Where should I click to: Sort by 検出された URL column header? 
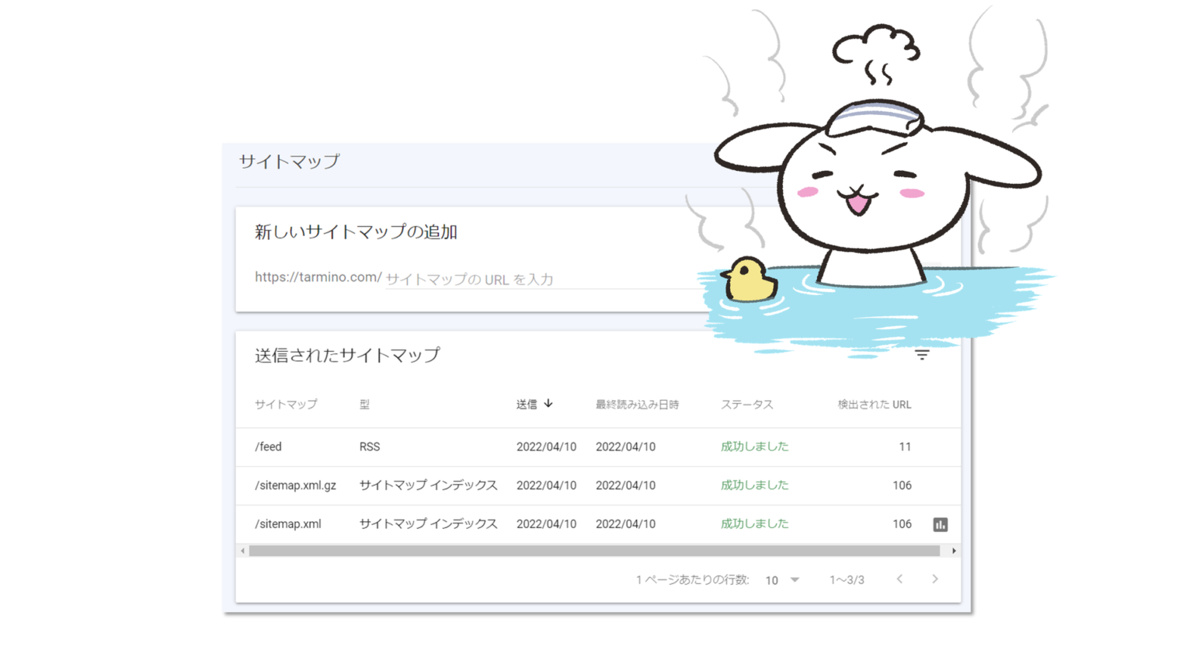click(x=874, y=405)
